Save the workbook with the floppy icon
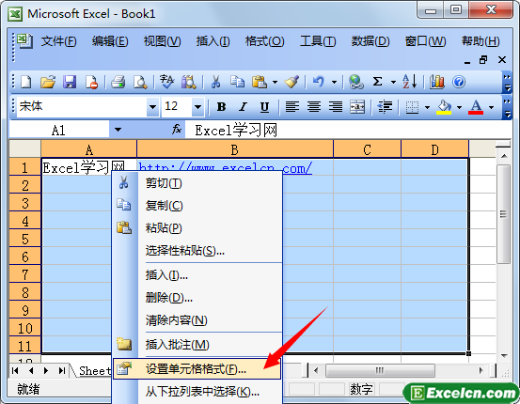This screenshot has height=404, width=520. coord(70,82)
